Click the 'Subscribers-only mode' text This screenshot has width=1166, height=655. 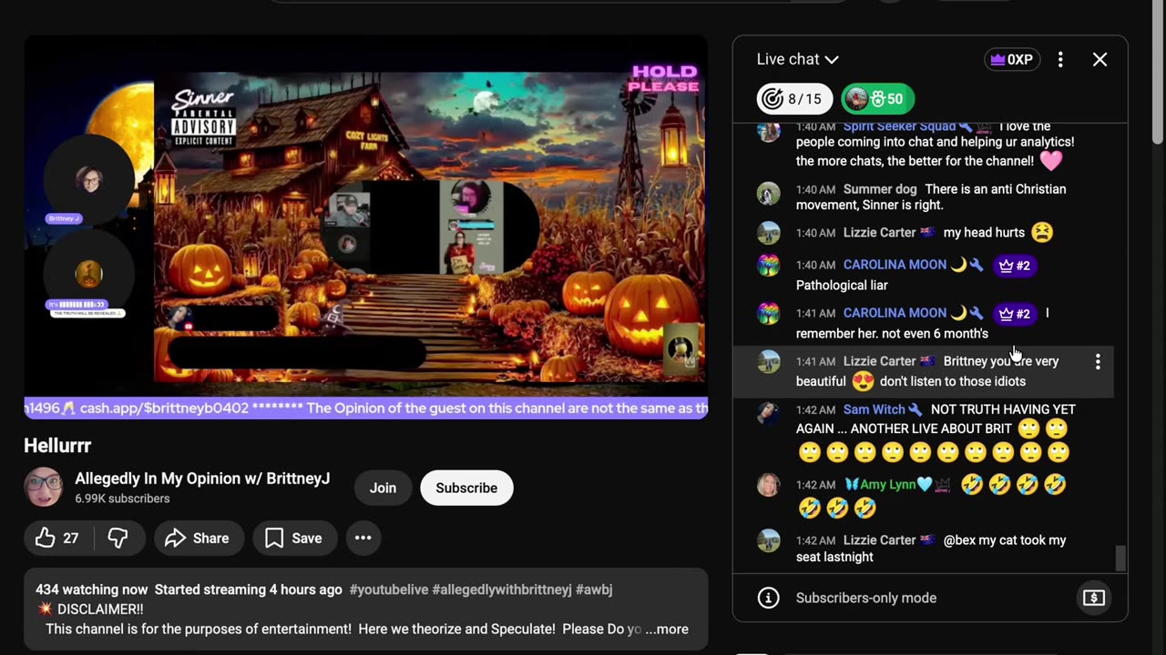[866, 598]
